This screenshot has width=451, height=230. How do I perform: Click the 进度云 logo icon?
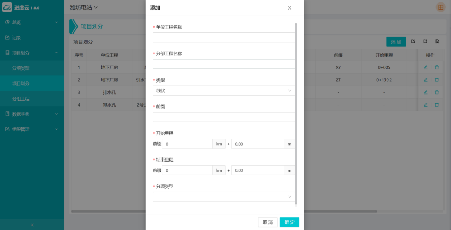[x=7, y=7]
